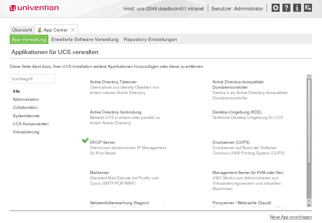Click the Neue App vorschlagen link
322x223 pixels.
point(291,217)
